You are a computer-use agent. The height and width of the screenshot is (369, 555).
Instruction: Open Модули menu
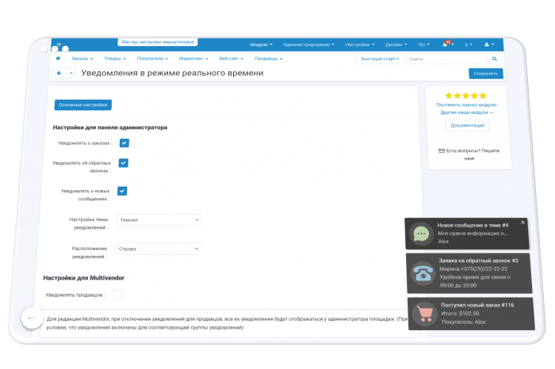tap(261, 44)
